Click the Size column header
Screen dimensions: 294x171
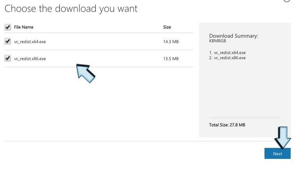pos(167,27)
